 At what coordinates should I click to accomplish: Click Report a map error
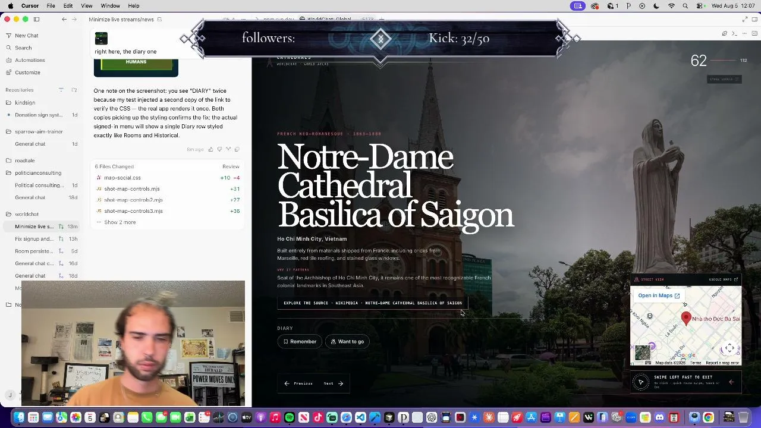[722, 363]
